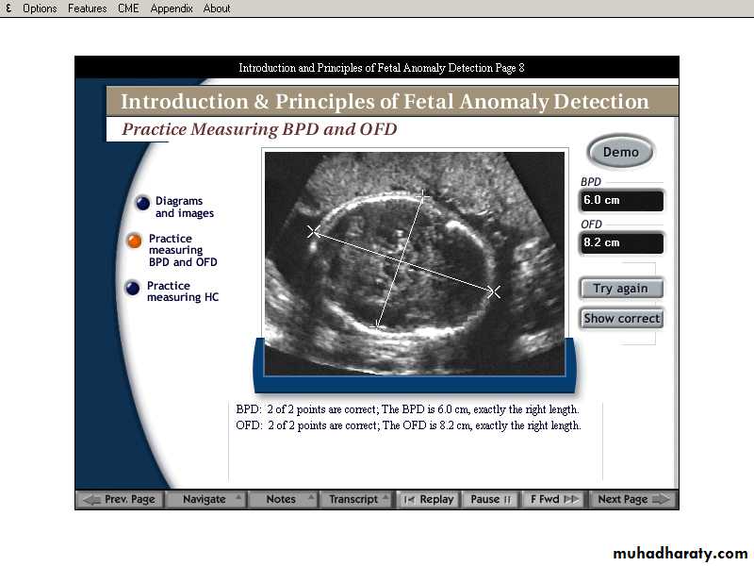This screenshot has height=566, width=754.
Task: Click the blue bullet beside Practice measuring HC
Action: point(133,288)
